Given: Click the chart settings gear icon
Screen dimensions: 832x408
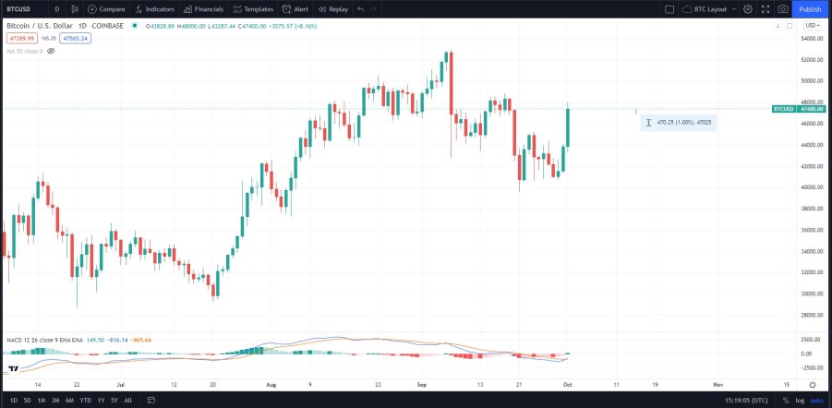Looking at the screenshot, I should point(748,9).
